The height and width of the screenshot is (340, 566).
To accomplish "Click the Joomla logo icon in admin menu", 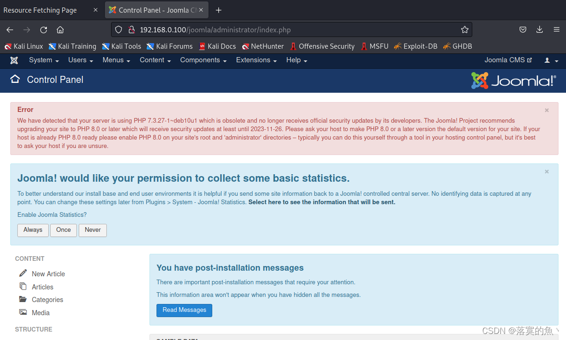I will click(14, 60).
